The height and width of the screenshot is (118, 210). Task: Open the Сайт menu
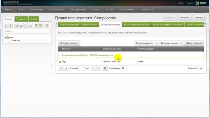[22, 10]
